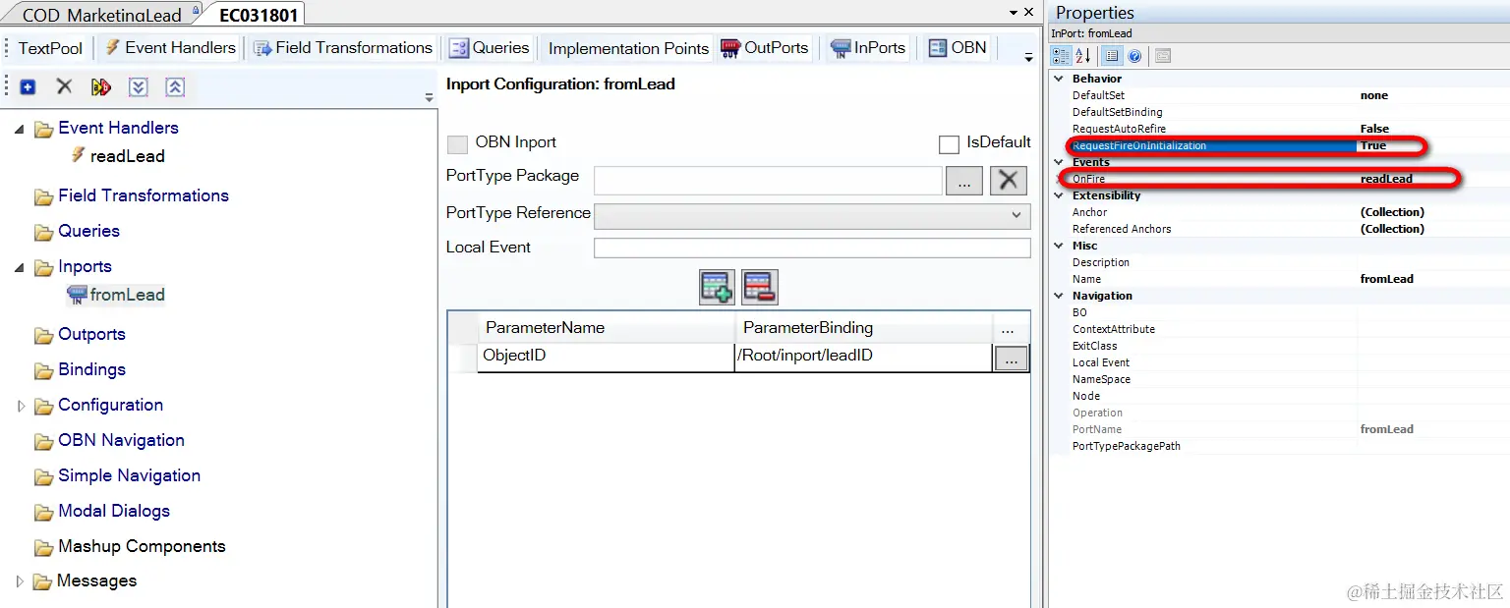
Task: Click the Anchor (Collection) property value
Action: pyautogui.click(x=1392, y=212)
